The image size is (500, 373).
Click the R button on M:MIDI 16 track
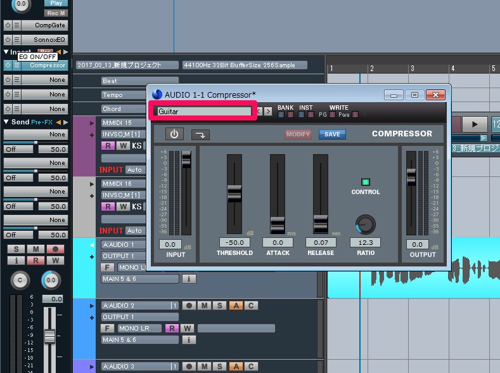click(108, 206)
